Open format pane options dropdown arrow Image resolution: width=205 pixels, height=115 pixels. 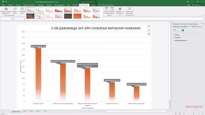coord(201,24)
